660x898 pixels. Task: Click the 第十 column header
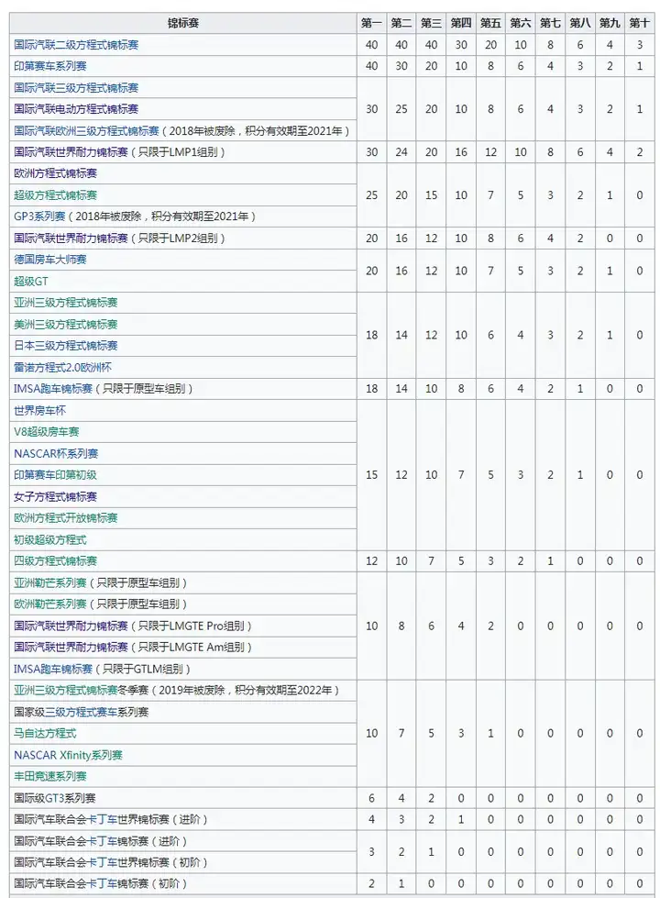pyautogui.click(x=640, y=23)
